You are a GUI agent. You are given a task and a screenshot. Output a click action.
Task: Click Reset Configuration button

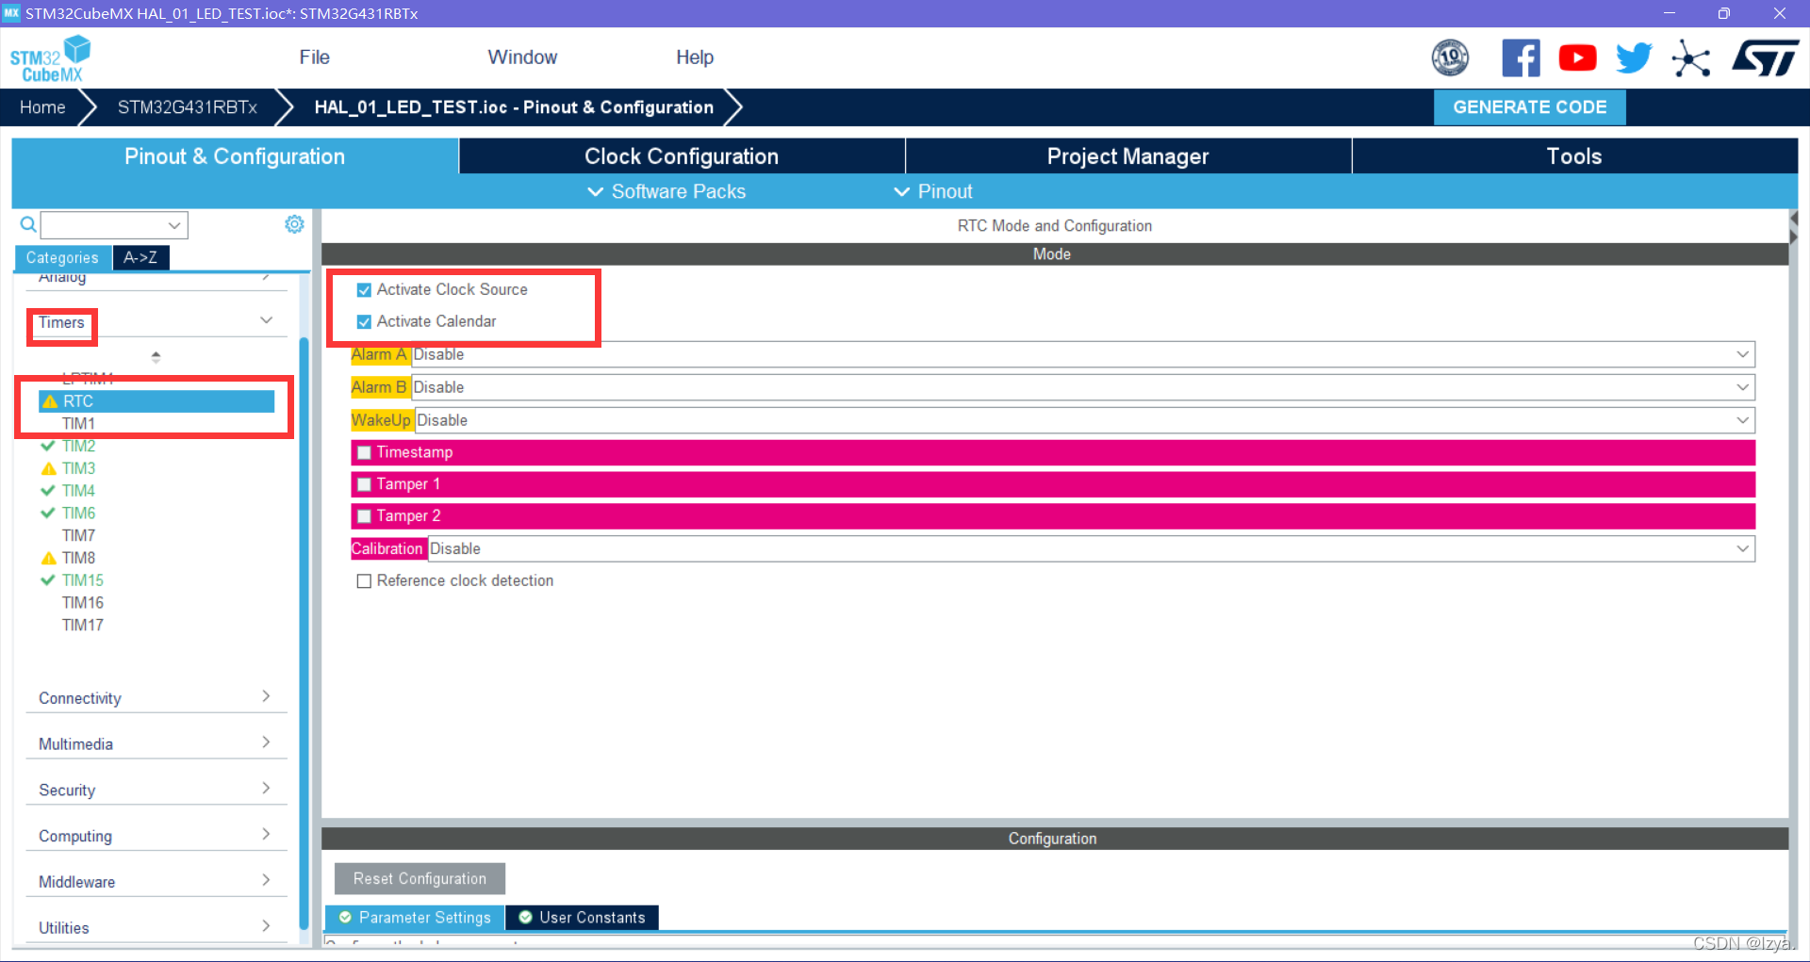420,878
